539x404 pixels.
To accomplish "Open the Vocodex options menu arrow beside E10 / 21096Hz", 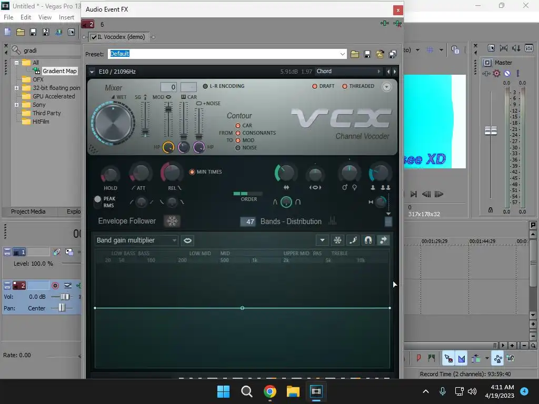I will (92, 72).
